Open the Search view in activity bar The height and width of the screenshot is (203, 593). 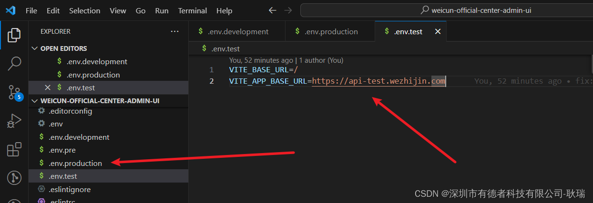[14, 63]
